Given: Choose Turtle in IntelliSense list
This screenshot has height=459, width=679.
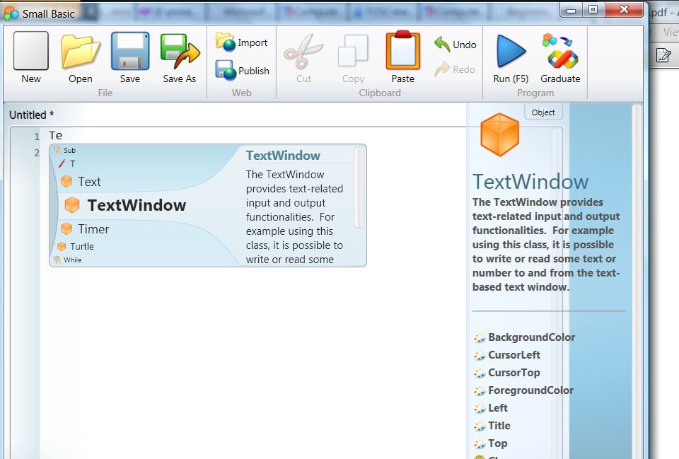Looking at the screenshot, I should 76,246.
